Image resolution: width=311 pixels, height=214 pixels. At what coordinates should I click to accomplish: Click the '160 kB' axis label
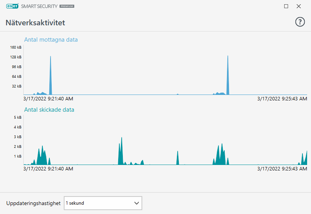point(16,47)
